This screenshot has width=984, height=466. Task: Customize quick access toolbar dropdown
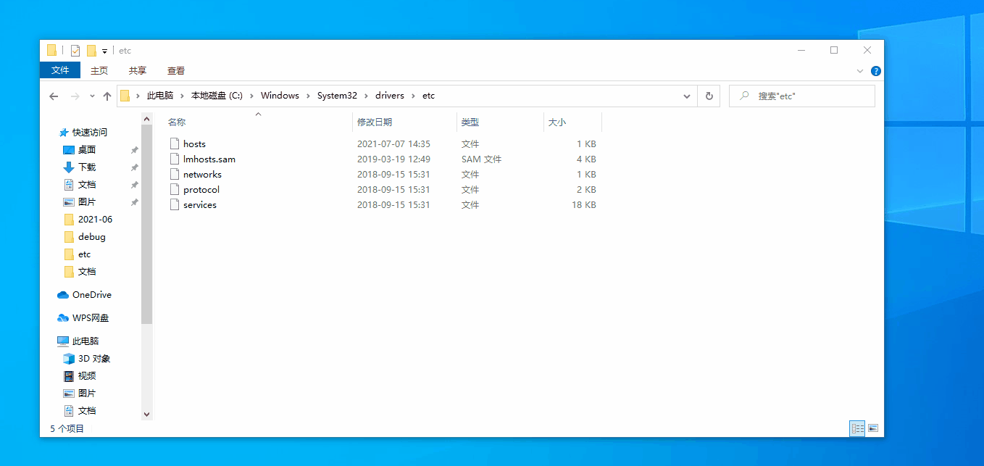(x=104, y=51)
